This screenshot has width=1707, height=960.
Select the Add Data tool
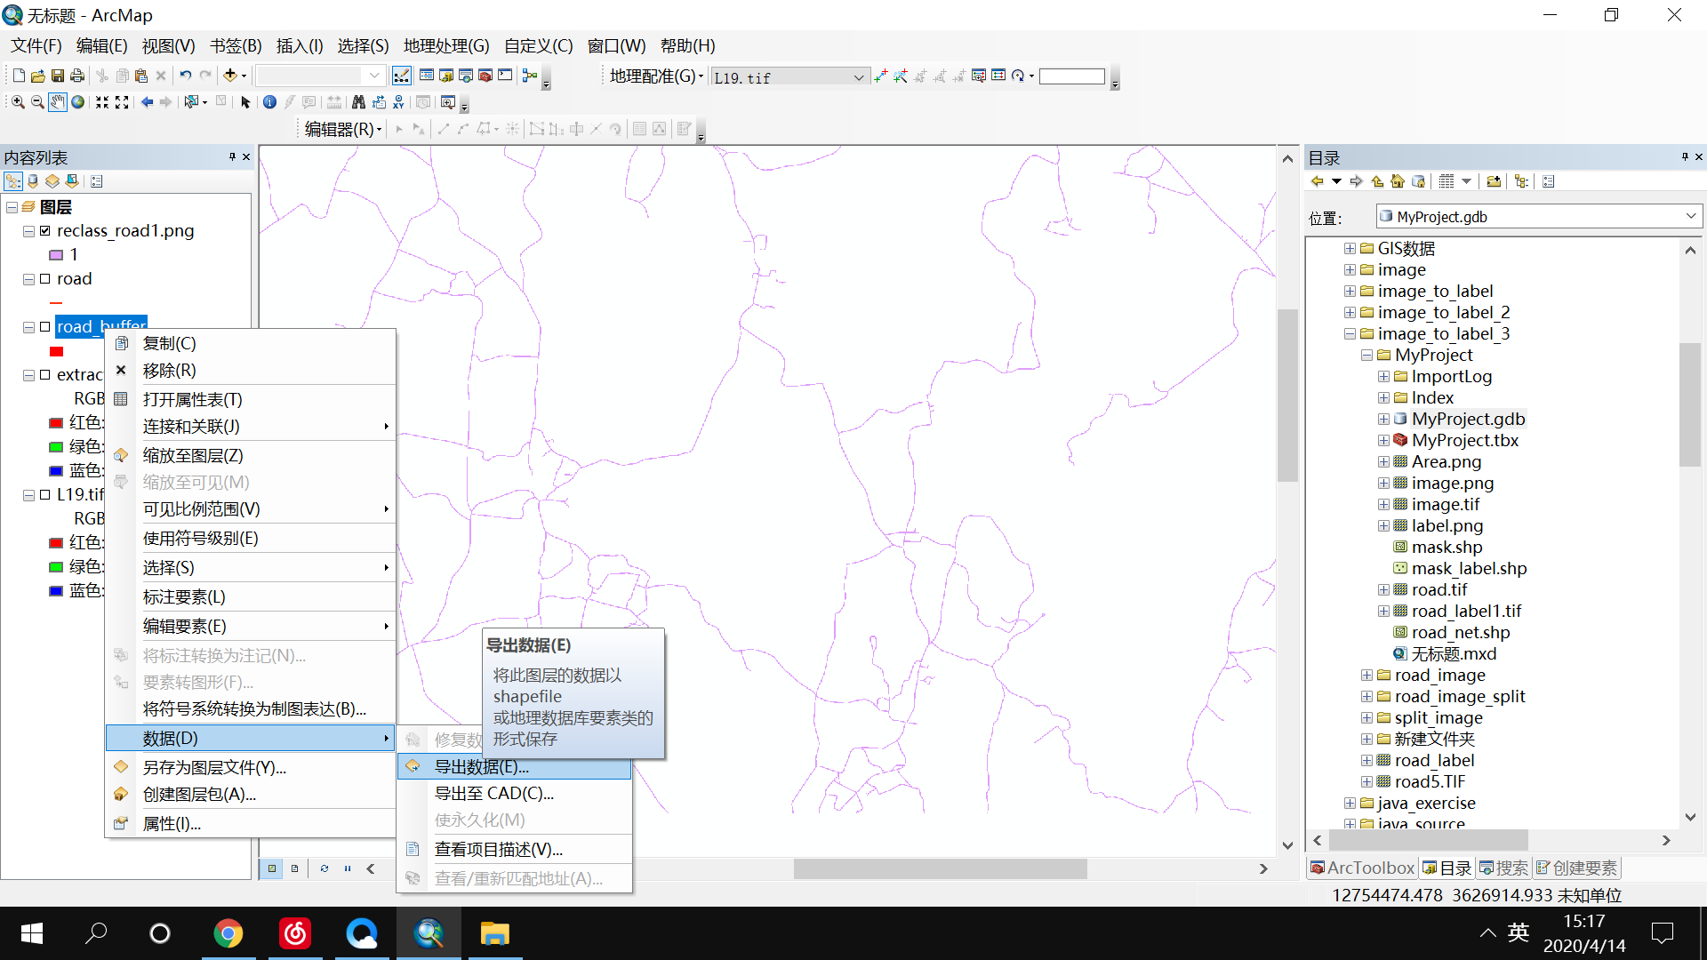231,75
